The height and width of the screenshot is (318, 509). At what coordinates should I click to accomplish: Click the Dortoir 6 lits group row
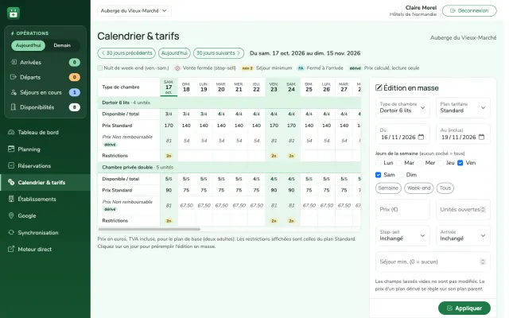229,103
